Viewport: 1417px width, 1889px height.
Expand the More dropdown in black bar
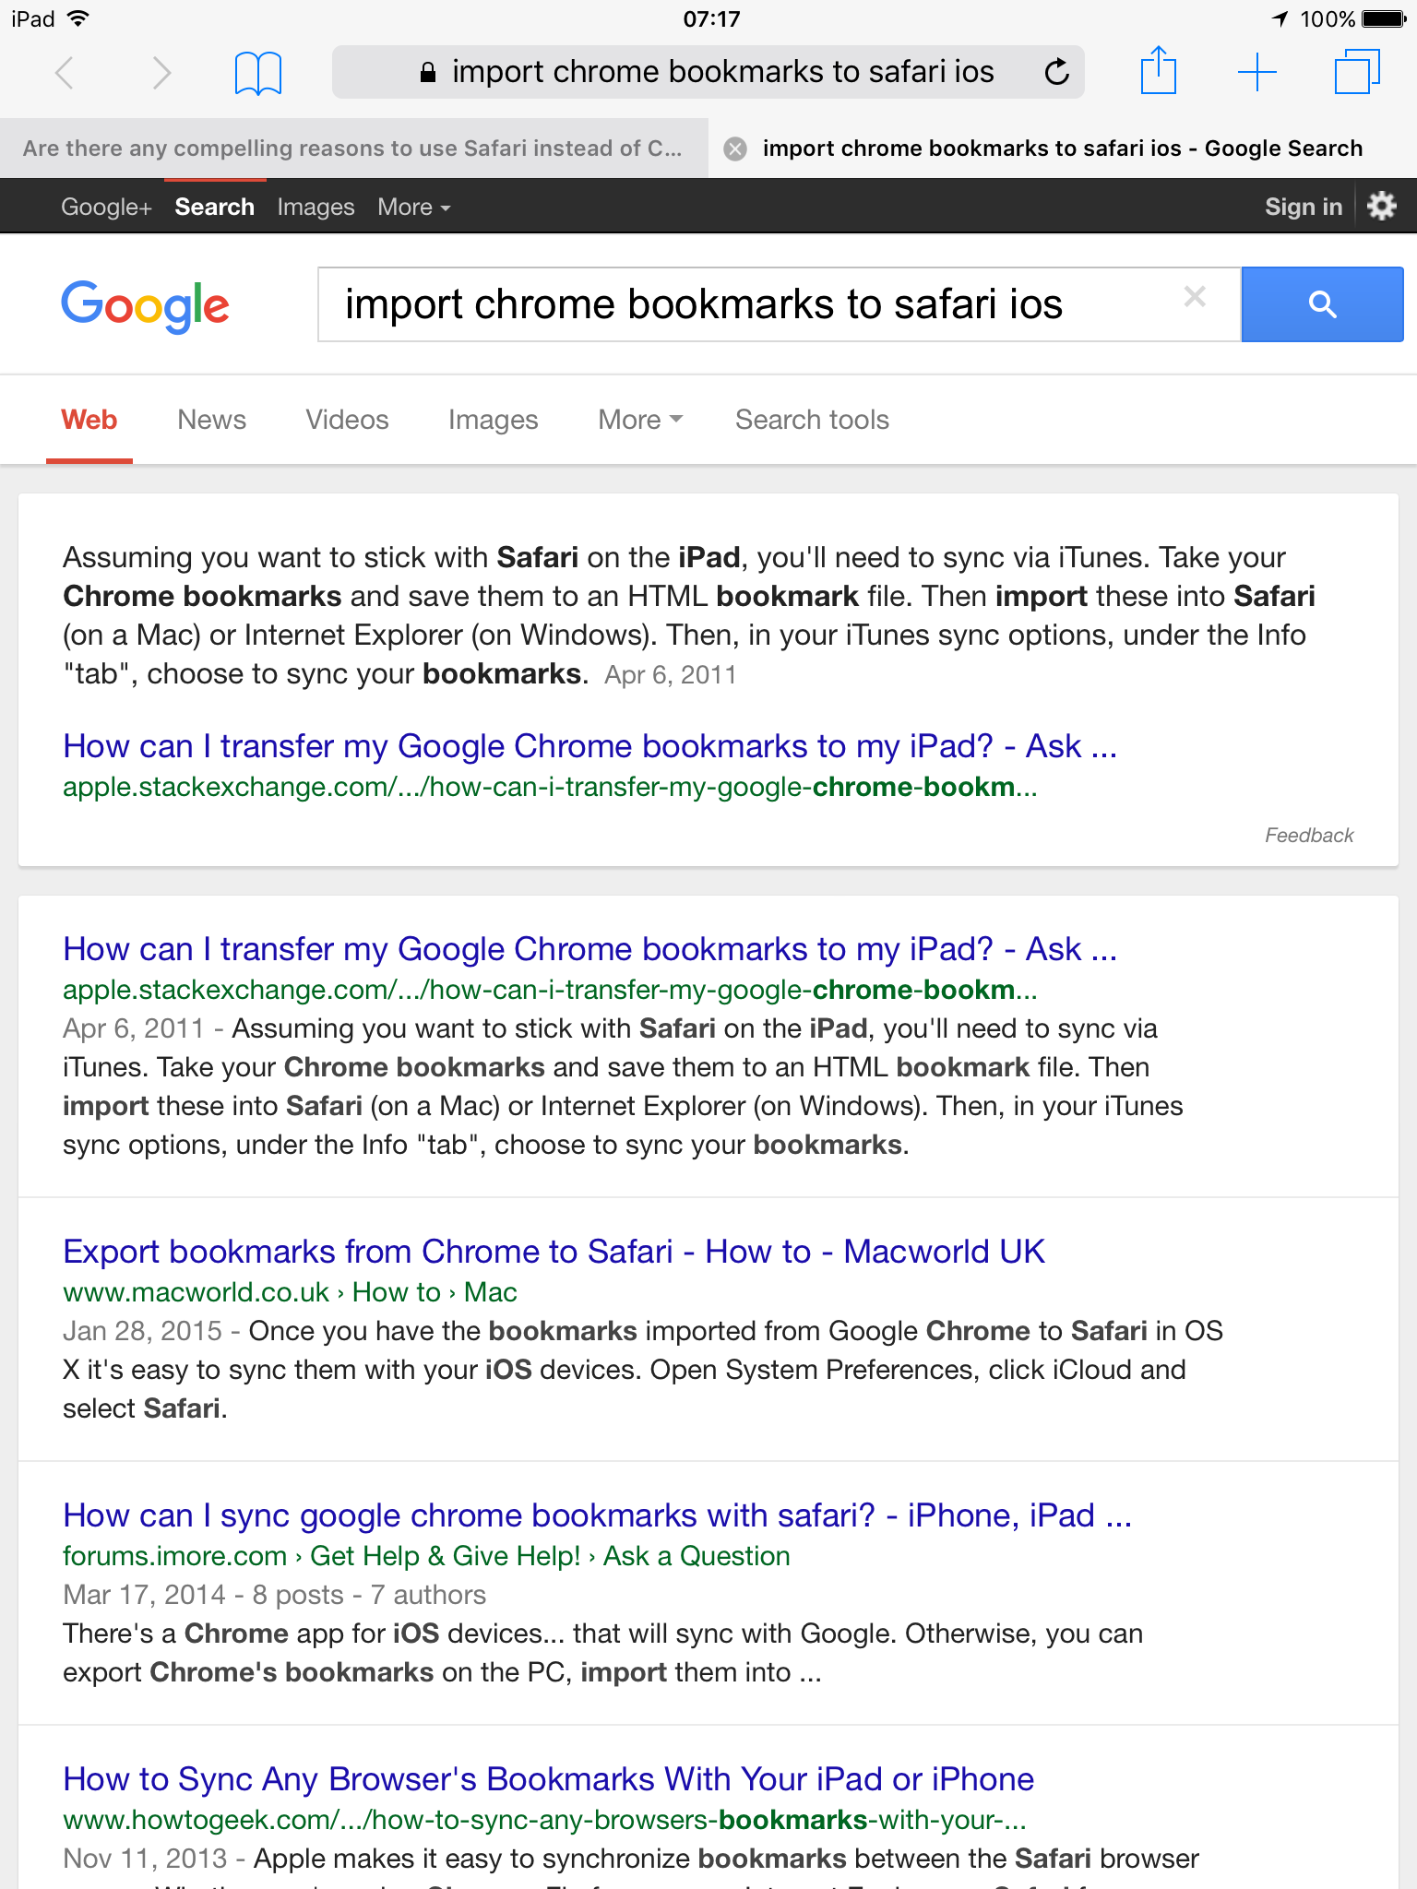click(x=414, y=207)
